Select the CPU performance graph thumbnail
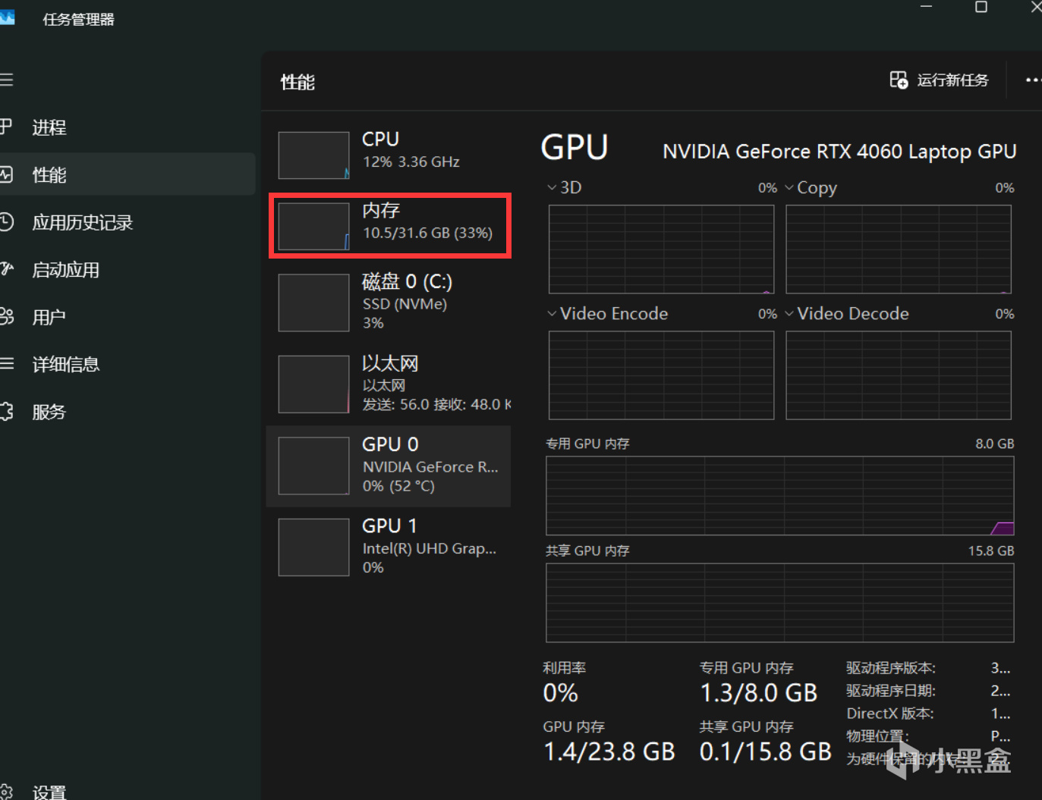The image size is (1042, 800). pos(313,155)
